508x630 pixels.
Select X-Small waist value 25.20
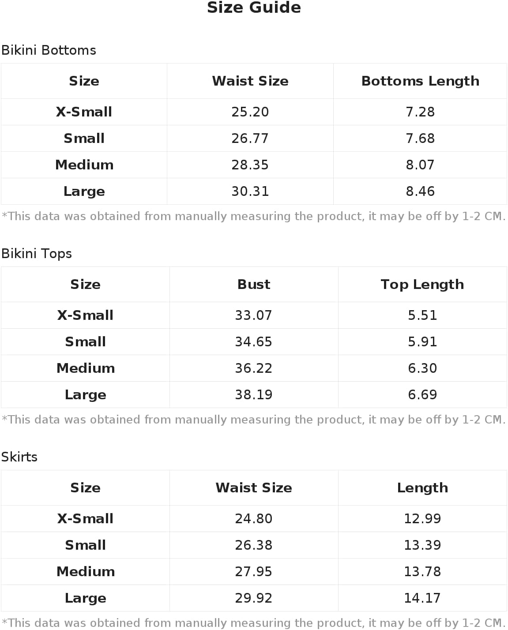pos(250,112)
